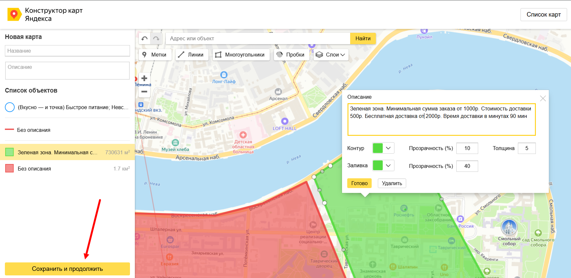Click the Детская областная больница marker
Image resolution: width=571 pixels, height=278 pixels.
243,135
